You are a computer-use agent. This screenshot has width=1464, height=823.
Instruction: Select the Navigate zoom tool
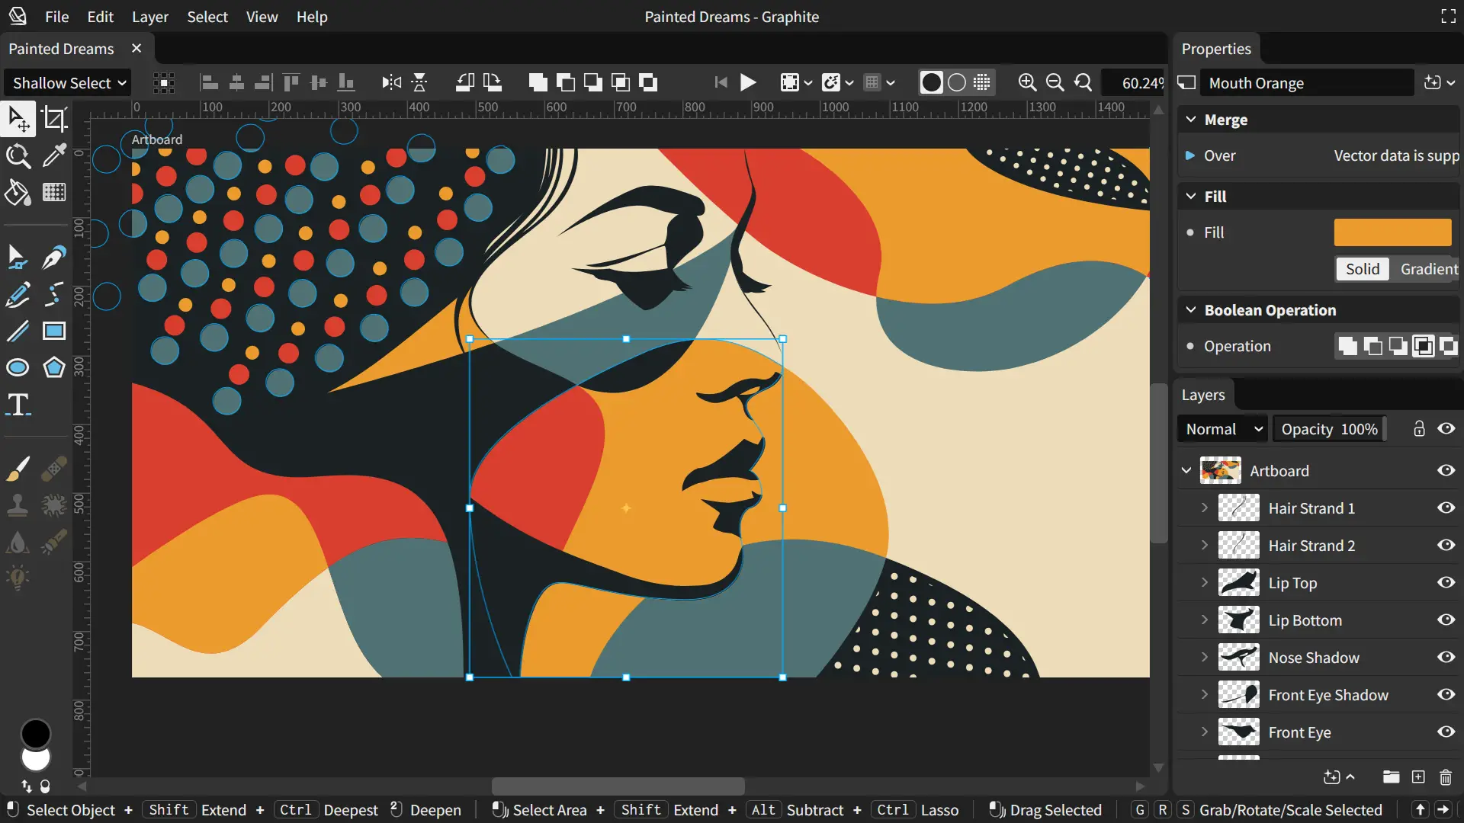coord(18,156)
